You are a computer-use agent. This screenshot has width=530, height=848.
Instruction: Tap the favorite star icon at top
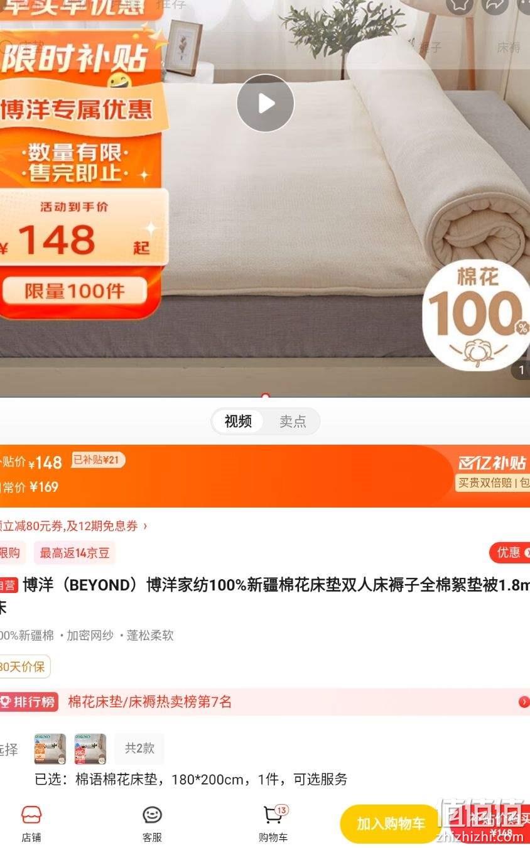460,5
